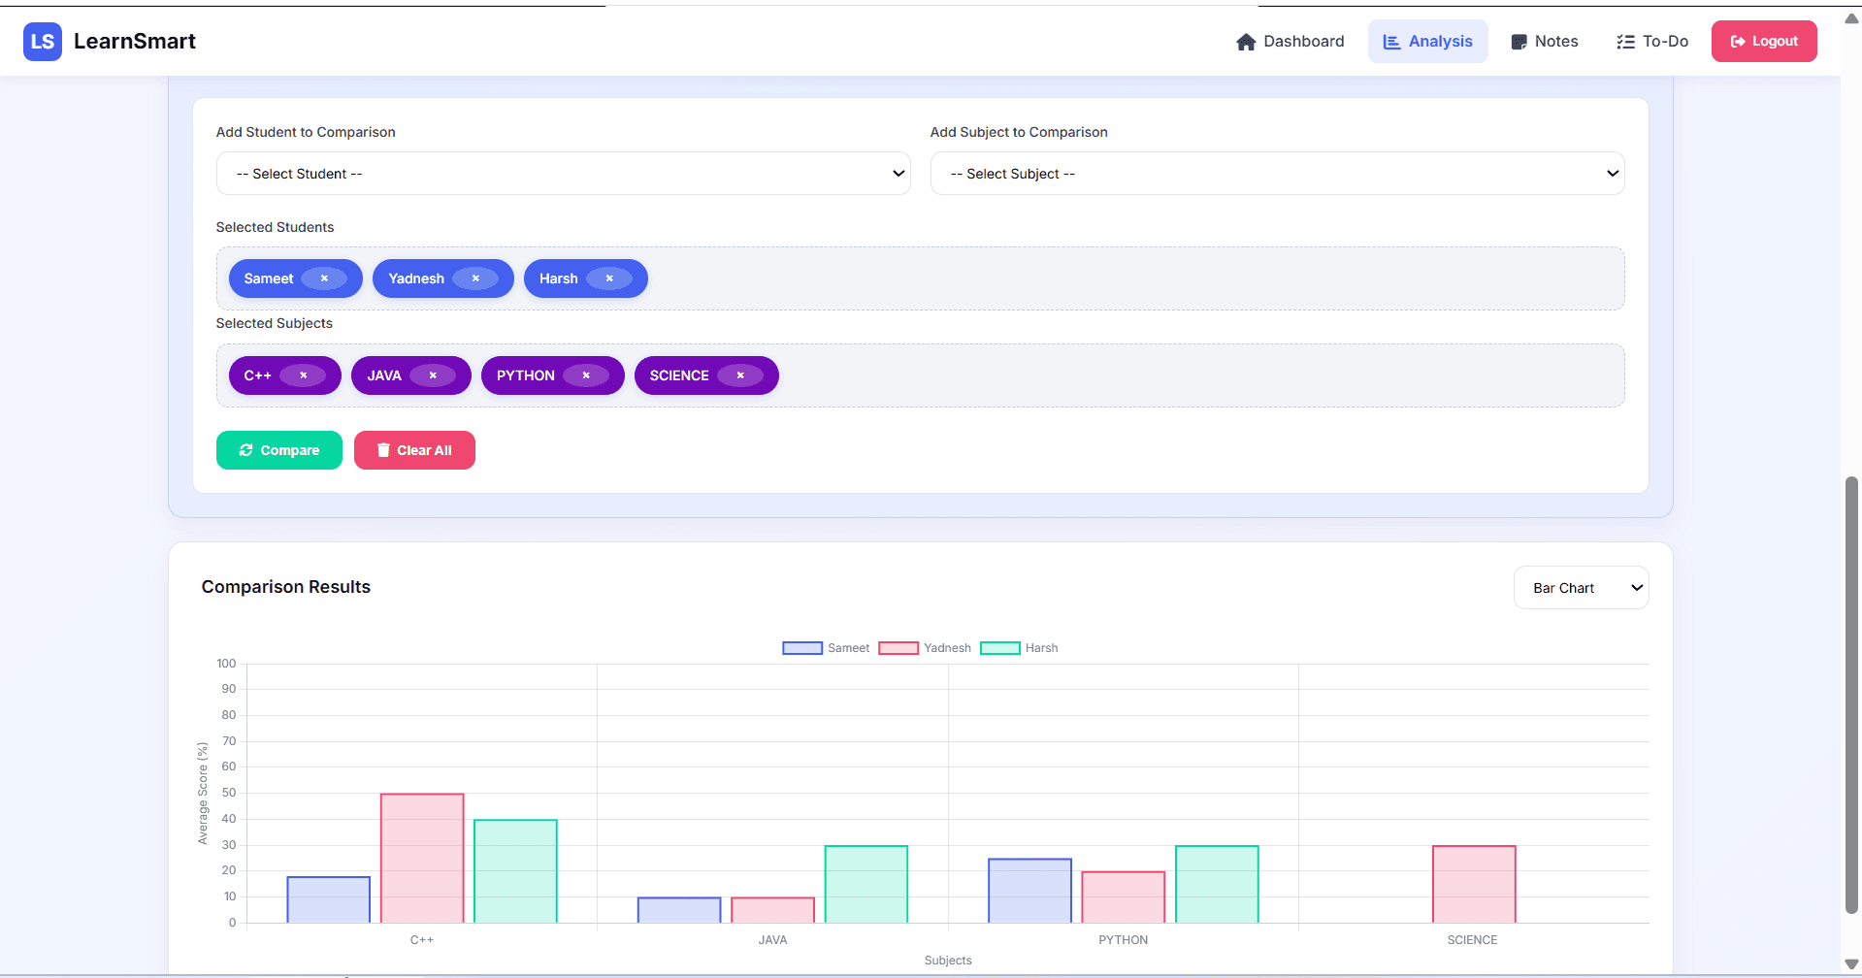This screenshot has height=978, width=1862.
Task: Select Yadnesh's JAVA bar in the chart
Action: pos(772,910)
